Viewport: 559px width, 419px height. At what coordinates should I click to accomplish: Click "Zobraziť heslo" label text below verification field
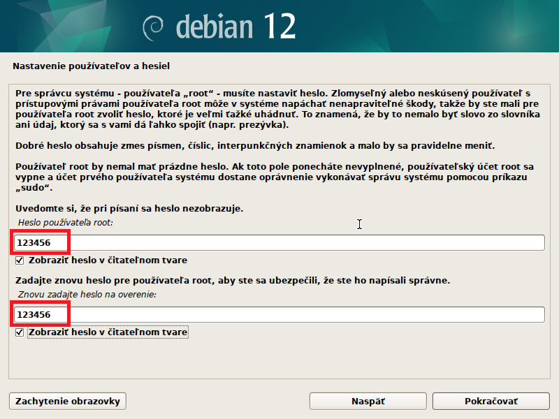(108, 332)
